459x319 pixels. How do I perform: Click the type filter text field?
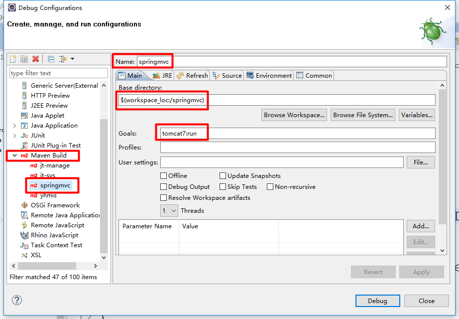click(59, 73)
